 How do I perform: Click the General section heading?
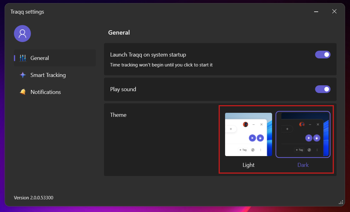pyautogui.click(x=119, y=32)
